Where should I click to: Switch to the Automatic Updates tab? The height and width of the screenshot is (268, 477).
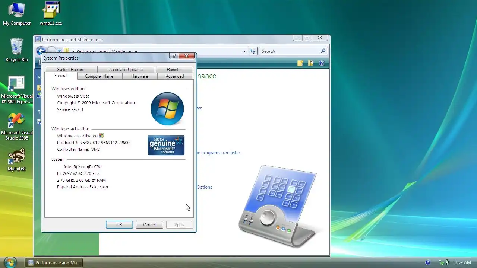tap(126, 70)
